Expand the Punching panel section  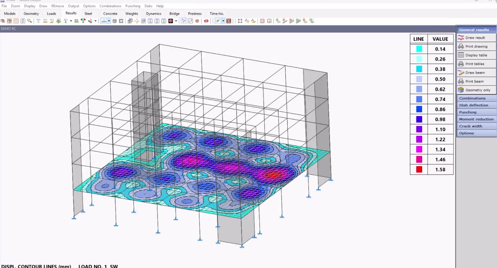476,112
